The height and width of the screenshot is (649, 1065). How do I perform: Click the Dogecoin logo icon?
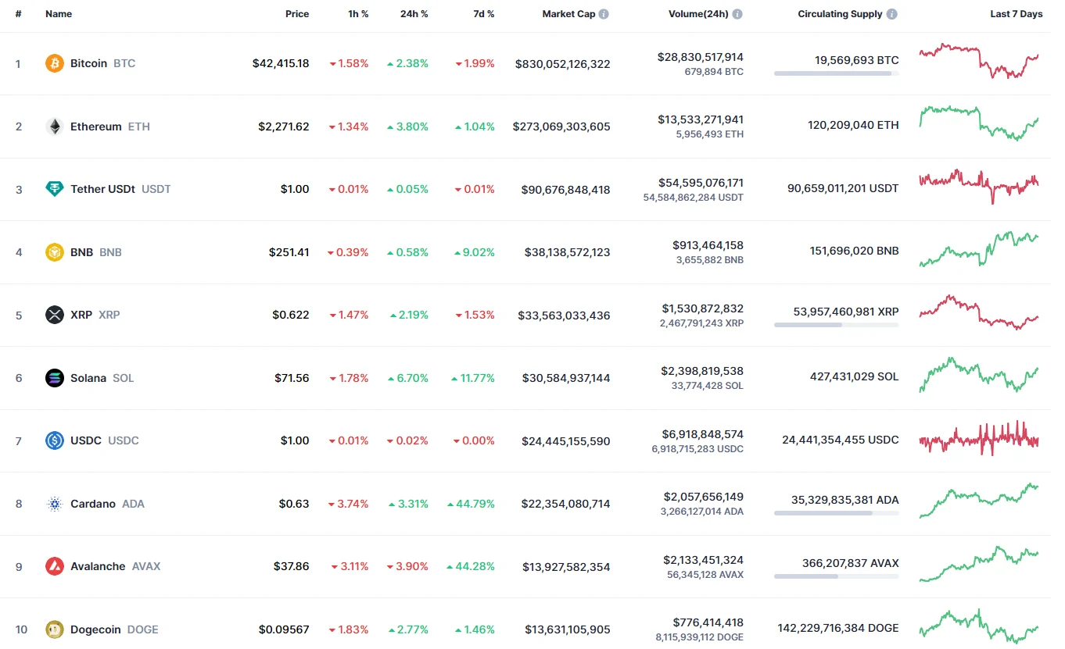tap(55, 629)
